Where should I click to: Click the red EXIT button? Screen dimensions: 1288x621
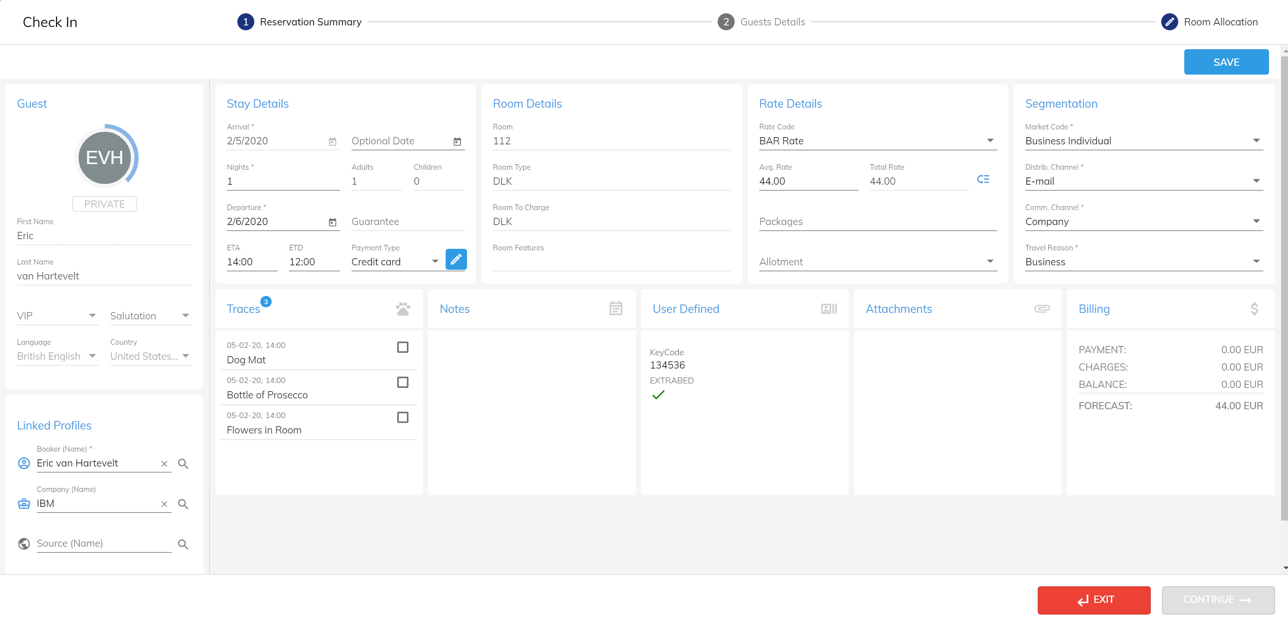click(x=1093, y=600)
